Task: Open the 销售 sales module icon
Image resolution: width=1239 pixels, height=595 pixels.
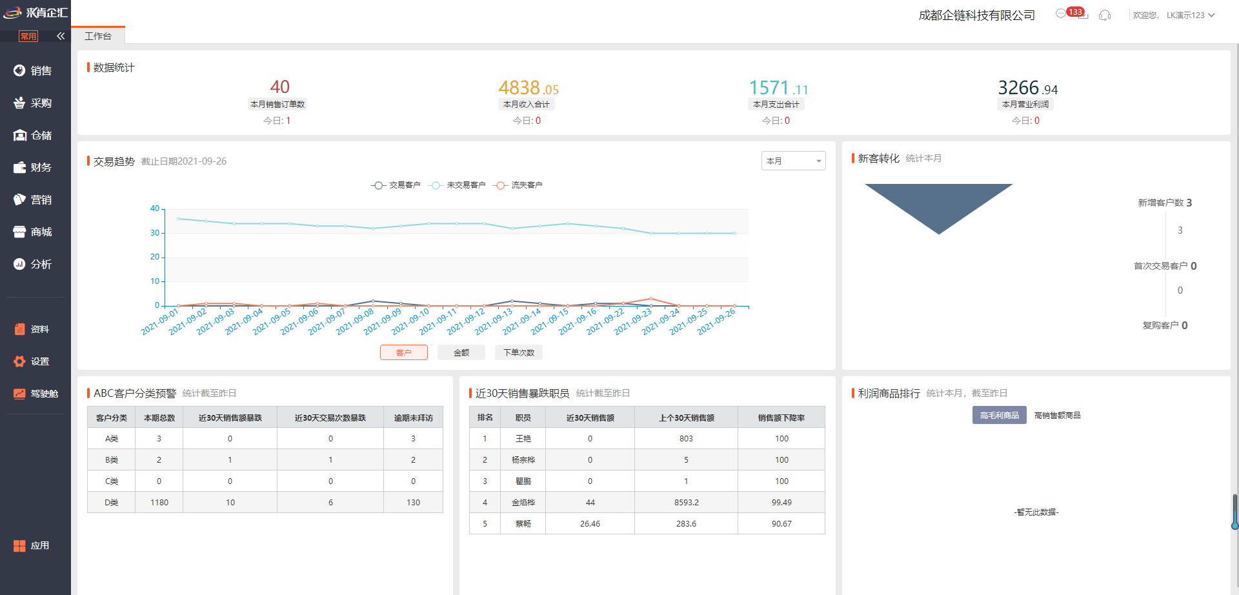Action: pyautogui.click(x=19, y=70)
